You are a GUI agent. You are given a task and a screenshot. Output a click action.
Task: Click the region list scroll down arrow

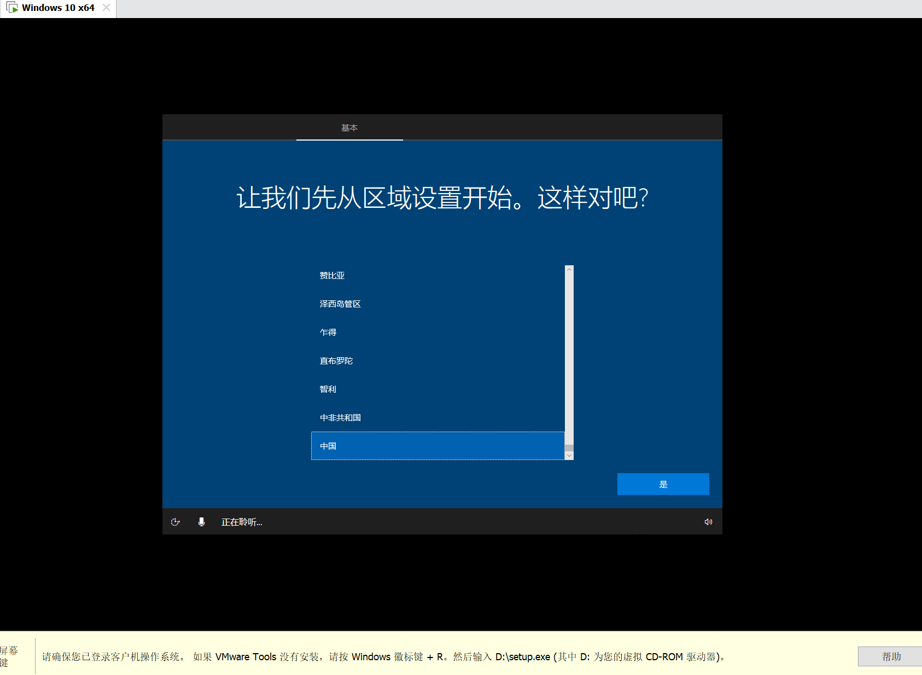point(569,456)
